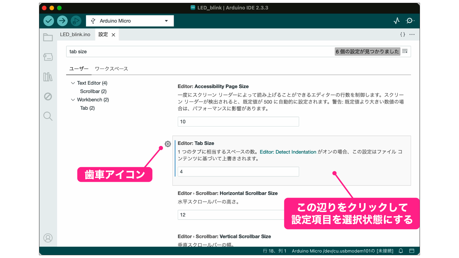This screenshot has width=459, height=258.
Task: Click Horizontal Scrollbar Size setting heading
Action: [228, 193]
